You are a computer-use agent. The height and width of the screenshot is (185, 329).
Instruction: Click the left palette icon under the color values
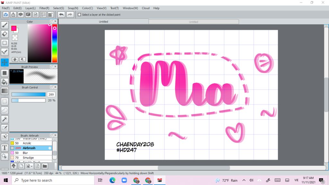15,59
